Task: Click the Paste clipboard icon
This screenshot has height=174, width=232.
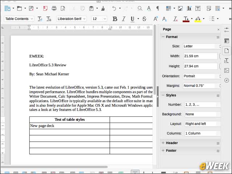Action: (x=91, y=8)
